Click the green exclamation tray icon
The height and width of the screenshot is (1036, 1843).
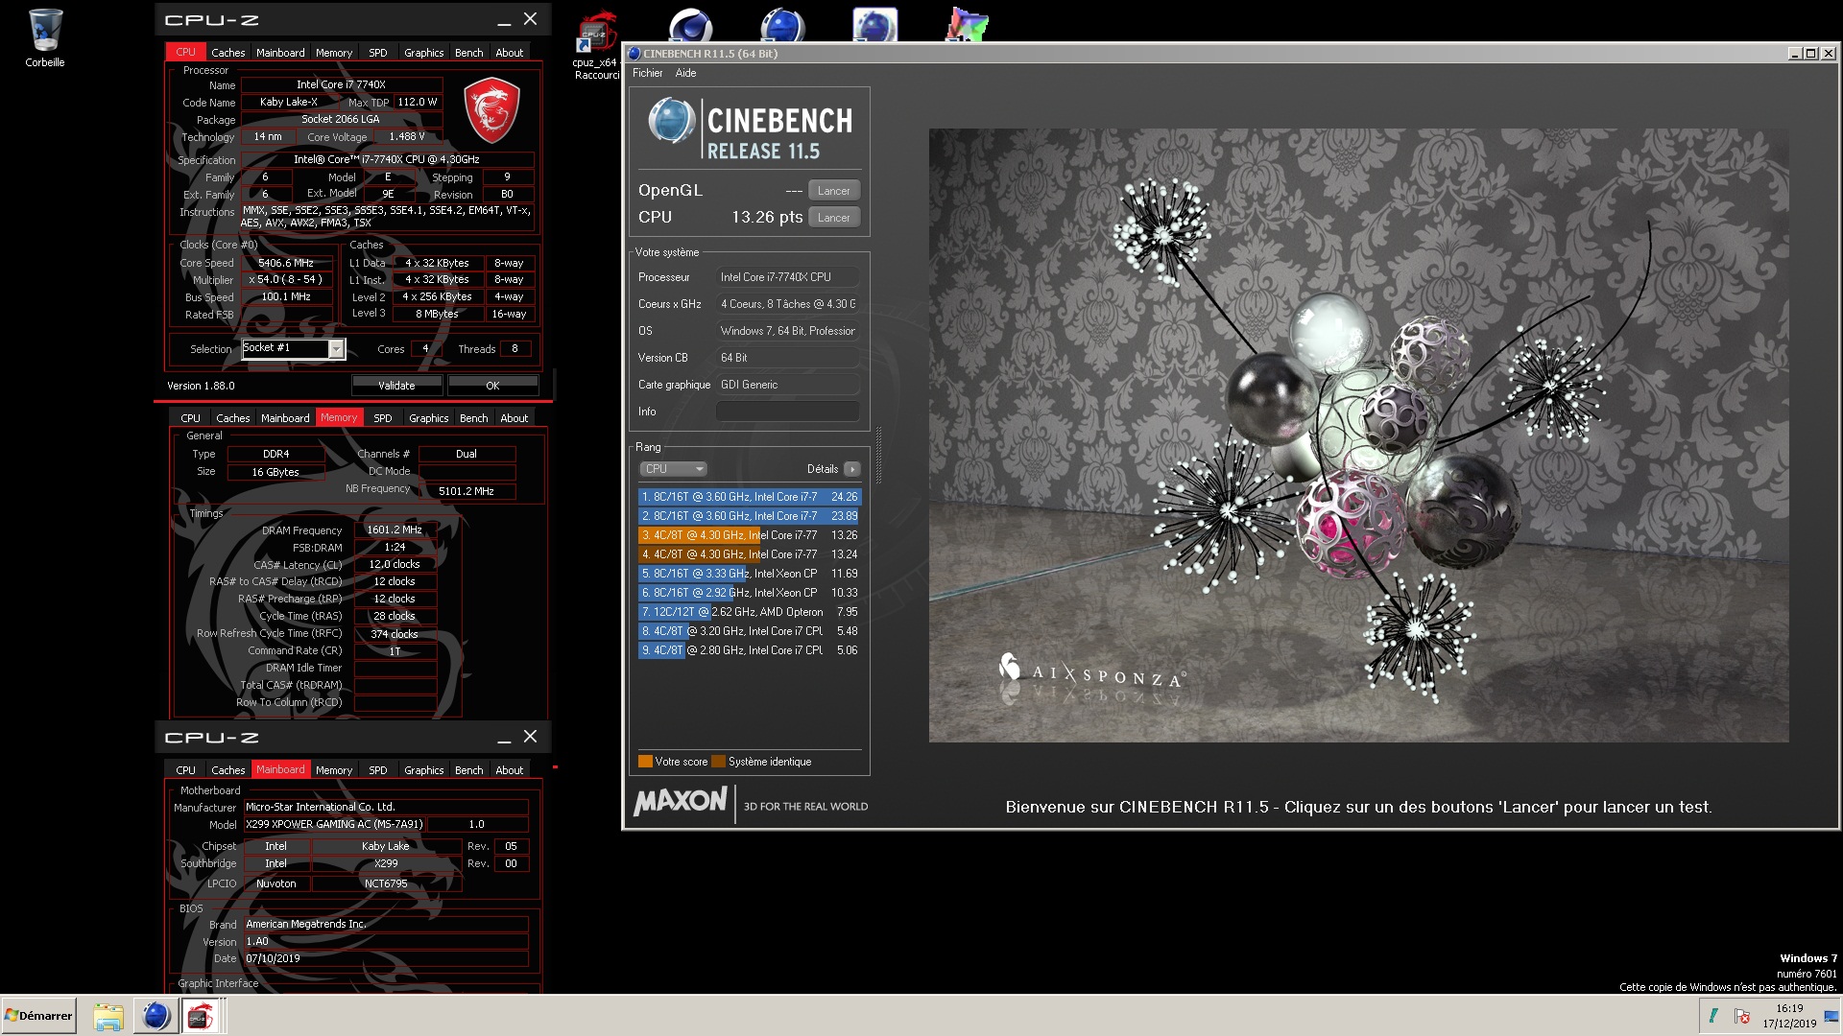[1713, 1016]
